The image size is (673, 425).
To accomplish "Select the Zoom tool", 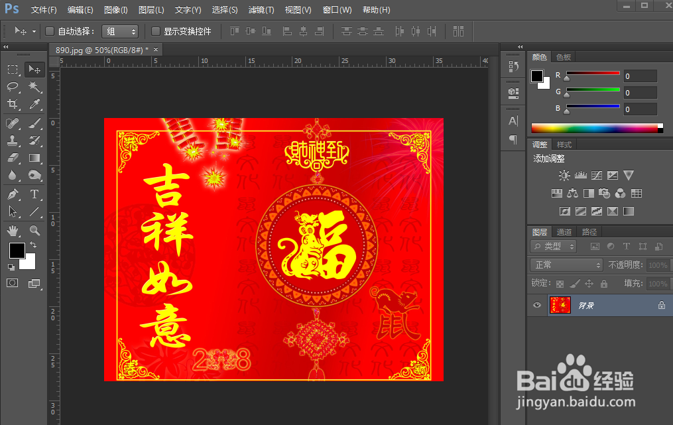I will point(34,229).
